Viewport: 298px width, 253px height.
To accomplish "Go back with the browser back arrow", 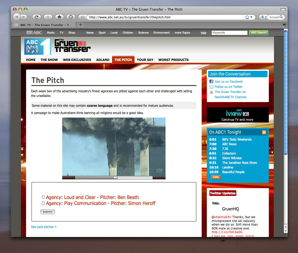I will (x=17, y=17).
